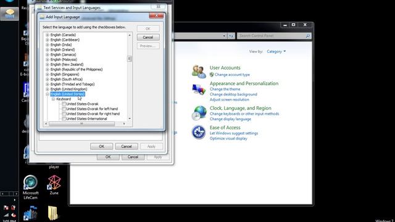Expand the English (United Kingdom) node
Screen dimensions: 395x222
tap(48, 89)
